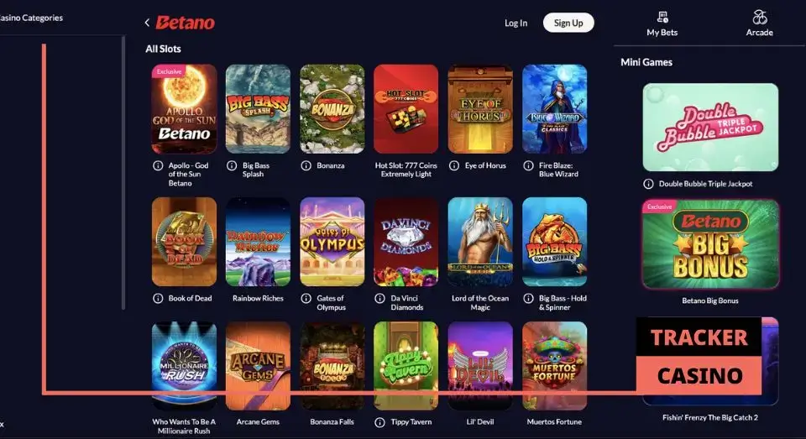The width and height of the screenshot is (806, 439).
Task: Click info icon next to Bonanza
Action: pyautogui.click(x=306, y=165)
